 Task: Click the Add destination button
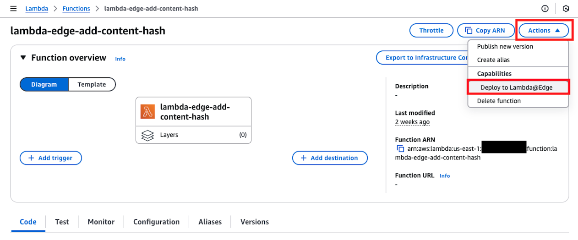(x=330, y=158)
